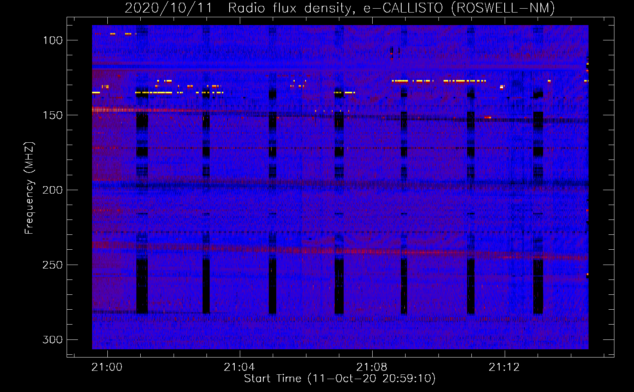Click the "21:08" time tick label
The width and height of the screenshot is (634, 392).
(x=372, y=367)
